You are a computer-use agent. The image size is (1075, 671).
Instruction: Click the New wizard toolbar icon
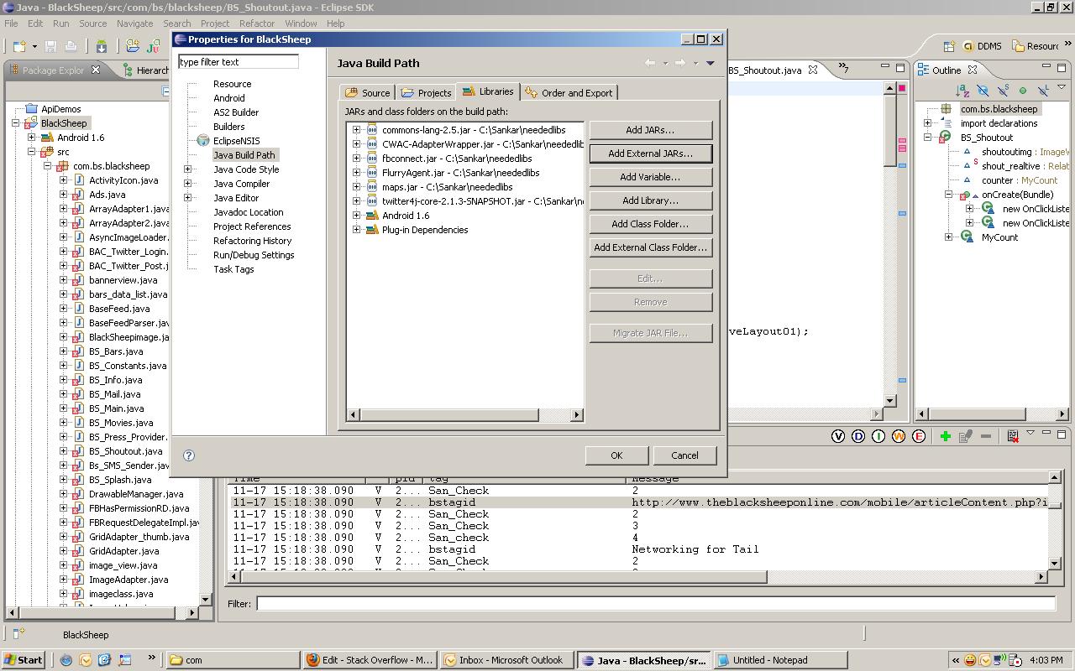18,46
